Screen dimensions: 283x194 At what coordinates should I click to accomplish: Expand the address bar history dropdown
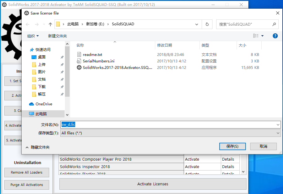pyautogui.click(x=197, y=24)
